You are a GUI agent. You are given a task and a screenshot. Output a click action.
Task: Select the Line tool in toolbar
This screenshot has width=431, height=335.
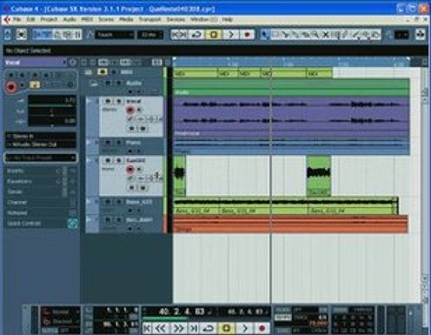356,34
